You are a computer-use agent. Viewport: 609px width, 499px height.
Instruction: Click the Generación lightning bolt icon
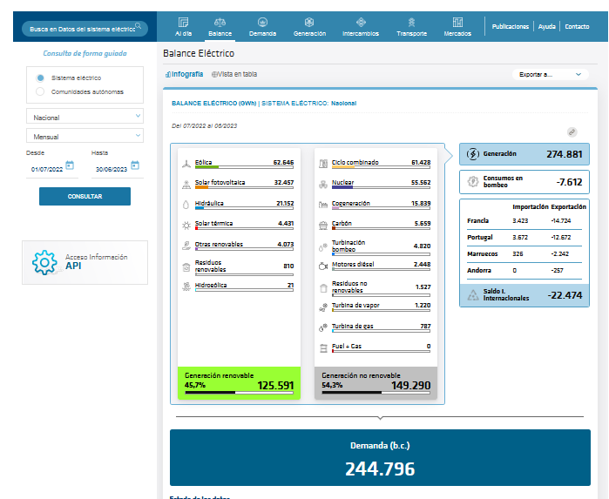click(x=472, y=154)
